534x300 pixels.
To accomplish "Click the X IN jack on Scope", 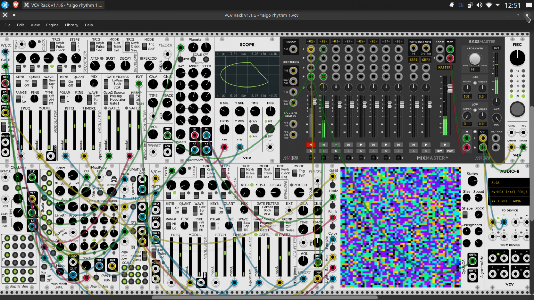I will click(224, 147).
